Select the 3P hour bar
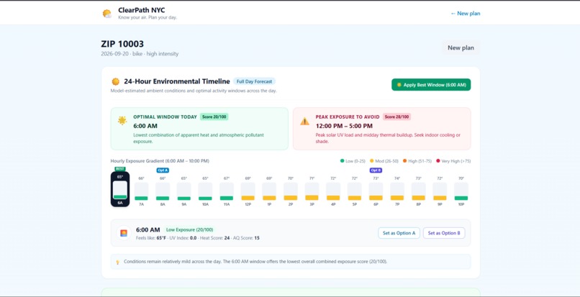Screen dimensions: 580x297 (x=312, y=191)
